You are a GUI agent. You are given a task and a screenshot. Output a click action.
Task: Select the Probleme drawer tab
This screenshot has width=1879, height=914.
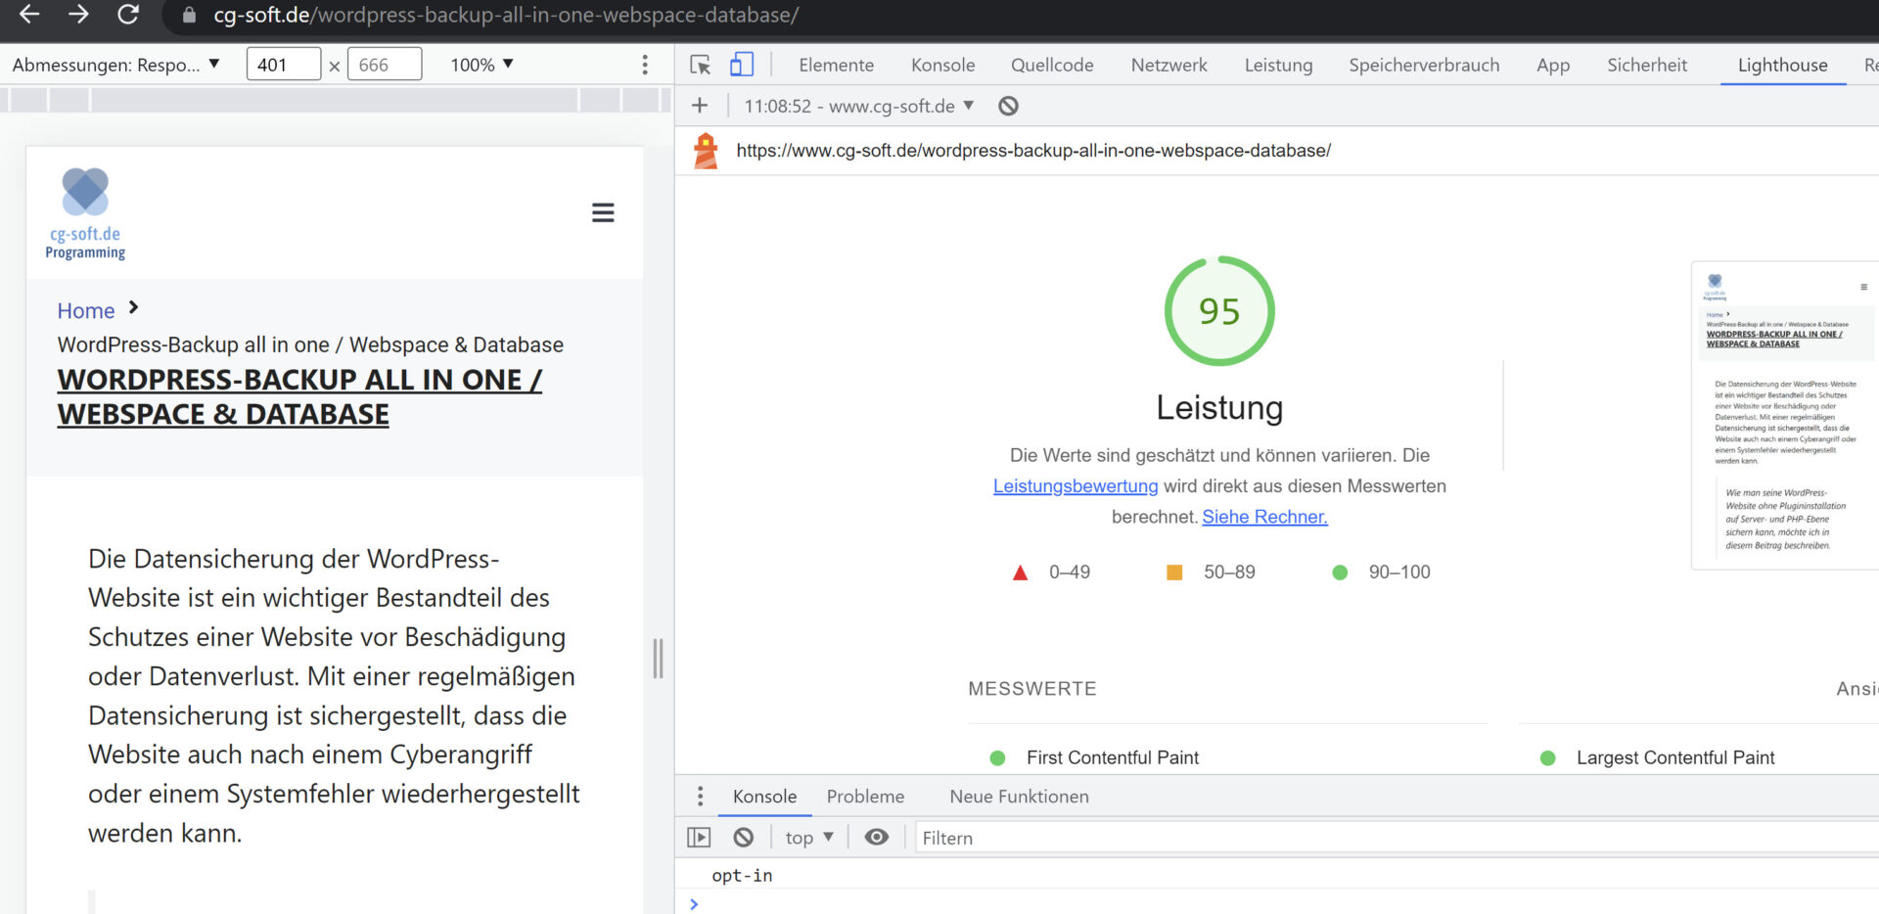(x=865, y=797)
